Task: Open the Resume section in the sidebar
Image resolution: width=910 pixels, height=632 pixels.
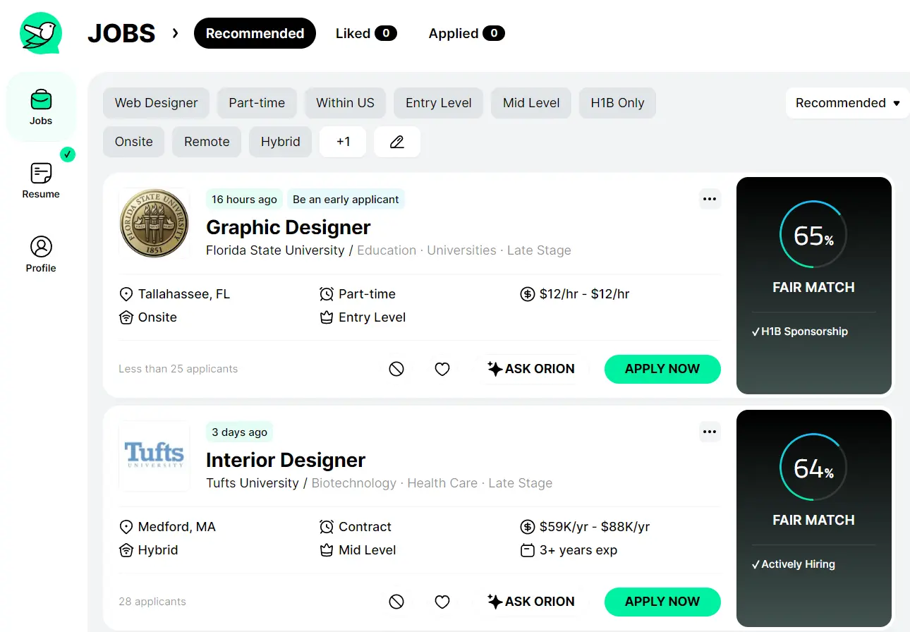Action: point(40,180)
